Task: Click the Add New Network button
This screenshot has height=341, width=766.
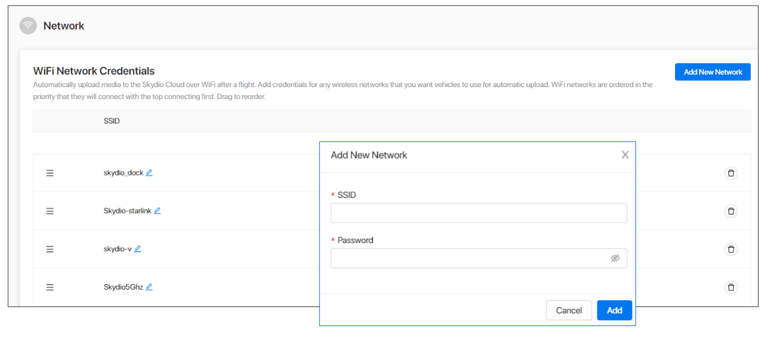Action: tap(713, 72)
